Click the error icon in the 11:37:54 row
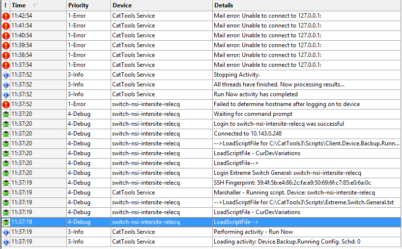402x249 pixels. tap(5, 65)
